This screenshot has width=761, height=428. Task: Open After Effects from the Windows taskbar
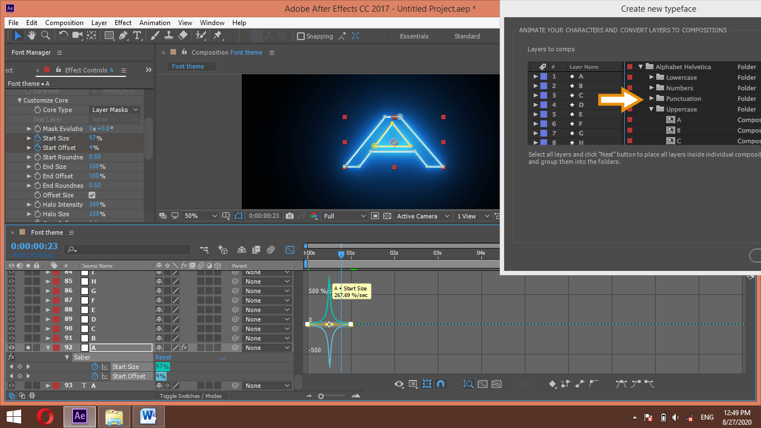coord(80,416)
